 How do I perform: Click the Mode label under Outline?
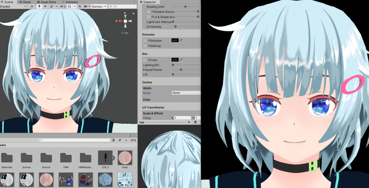pyautogui.click(x=147, y=93)
